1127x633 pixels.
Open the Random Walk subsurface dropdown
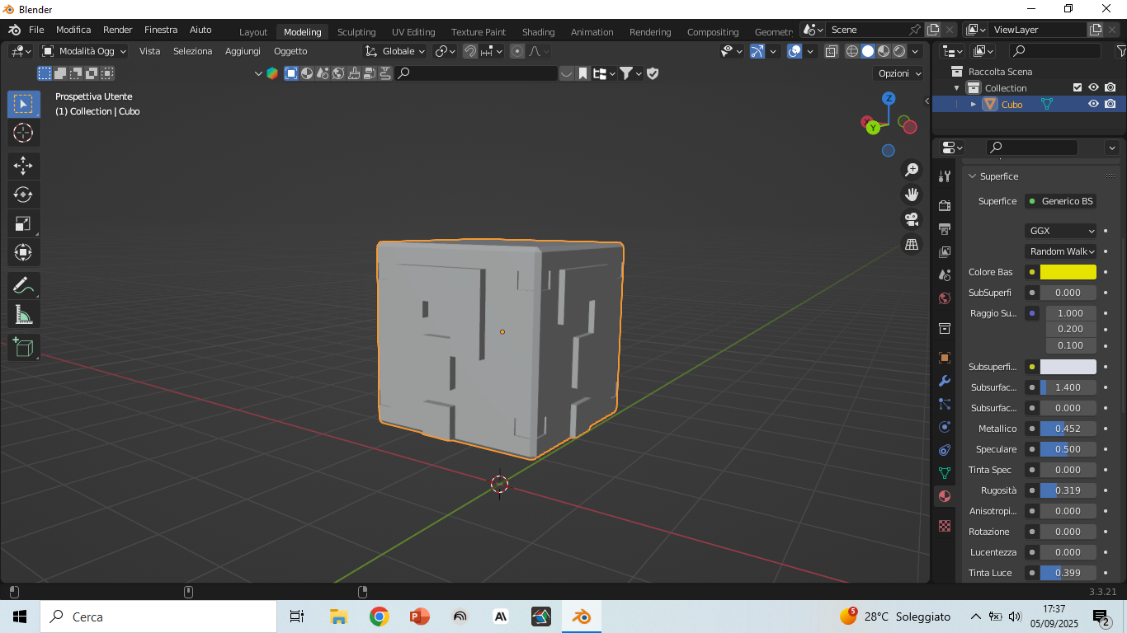tap(1061, 251)
